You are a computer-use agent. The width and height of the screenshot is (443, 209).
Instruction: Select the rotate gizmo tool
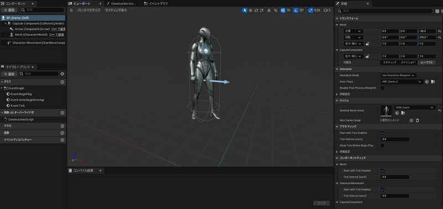(256, 10)
